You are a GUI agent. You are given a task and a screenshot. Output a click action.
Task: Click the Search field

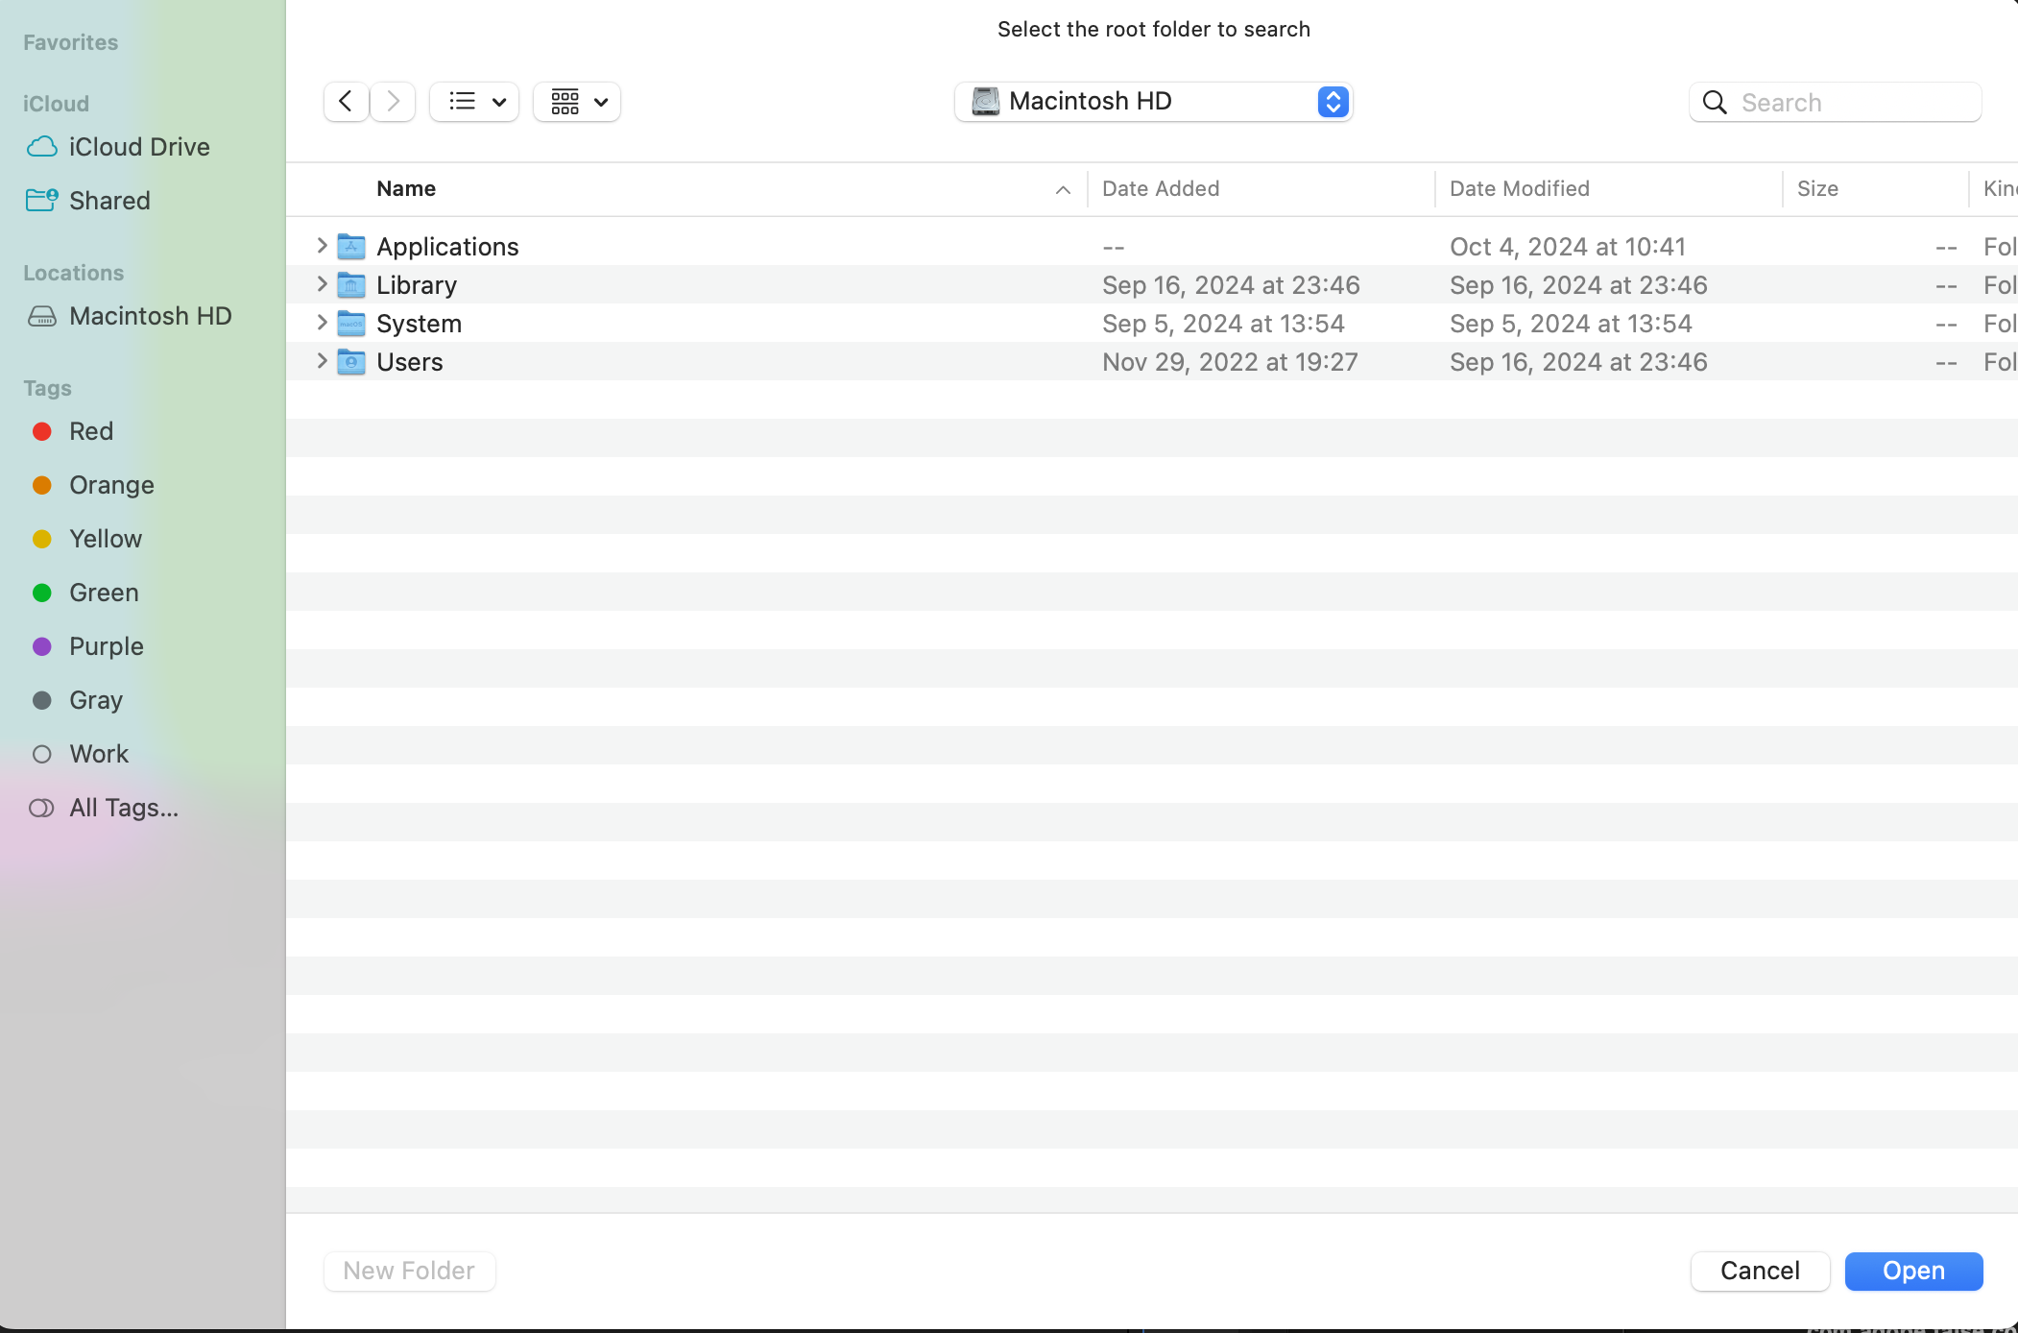click(1835, 103)
